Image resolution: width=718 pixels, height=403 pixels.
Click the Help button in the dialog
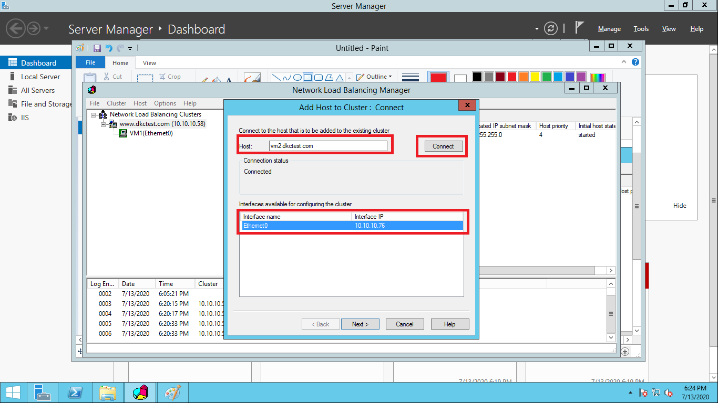coord(450,324)
